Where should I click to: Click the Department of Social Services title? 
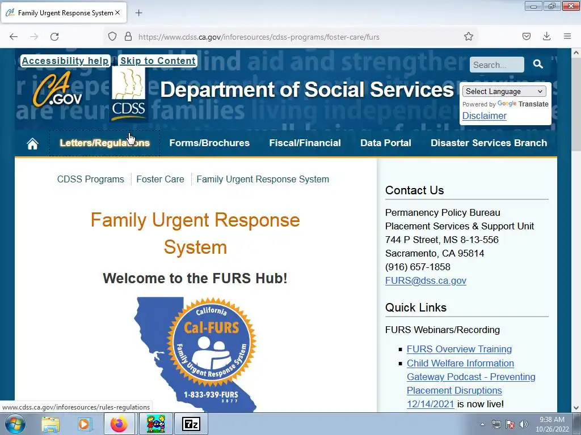[307, 89]
